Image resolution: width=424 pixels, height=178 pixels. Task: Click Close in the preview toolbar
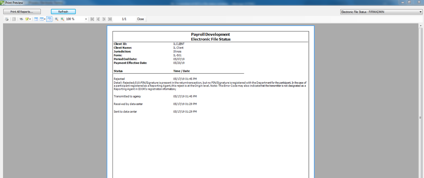click(x=140, y=19)
